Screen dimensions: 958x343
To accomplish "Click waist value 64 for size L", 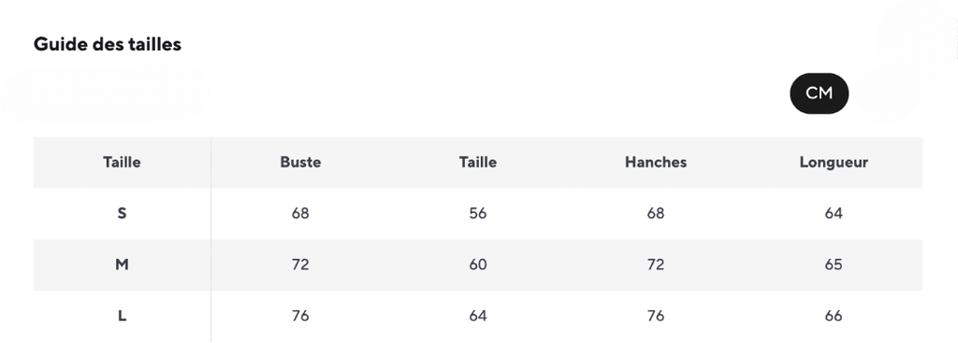I will 478,316.
